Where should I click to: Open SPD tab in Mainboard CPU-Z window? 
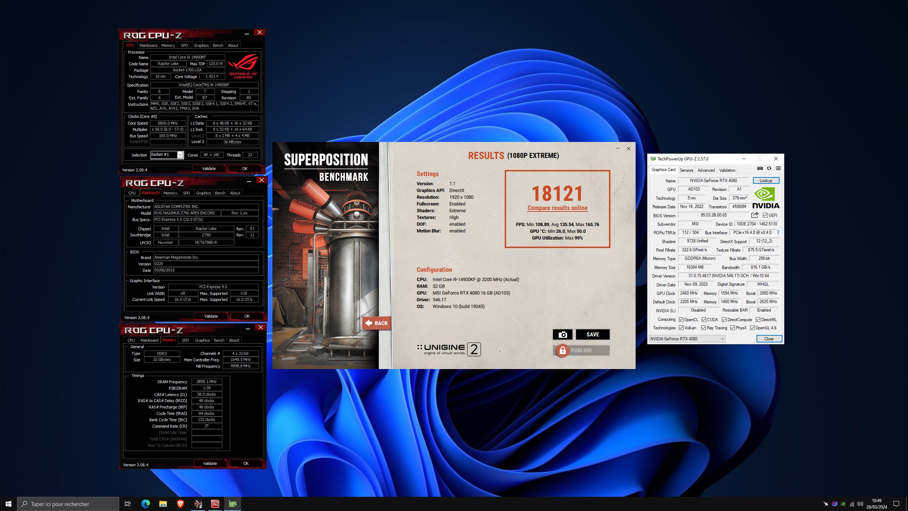point(186,193)
